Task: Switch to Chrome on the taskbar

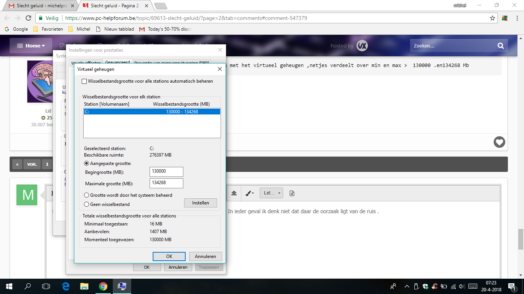Action: tap(103, 286)
